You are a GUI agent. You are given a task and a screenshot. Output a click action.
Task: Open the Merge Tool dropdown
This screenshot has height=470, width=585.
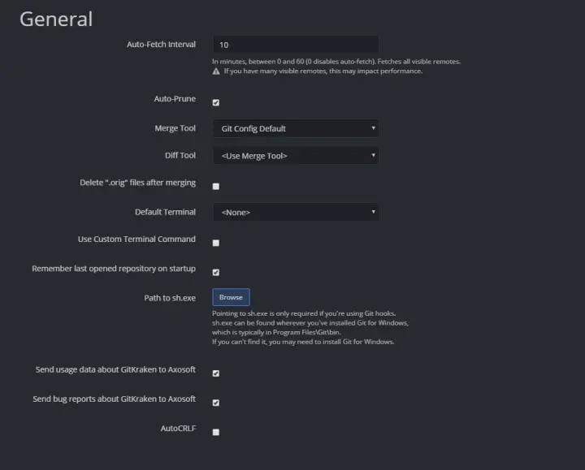click(296, 128)
